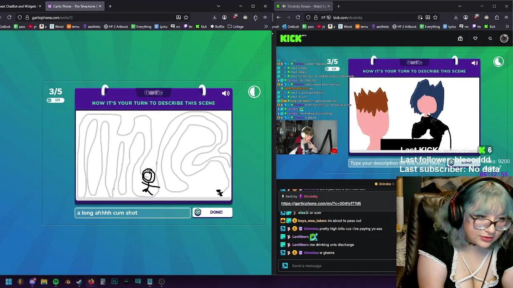
Task: Click the DONE! button under the drawing
Action: pos(212,212)
